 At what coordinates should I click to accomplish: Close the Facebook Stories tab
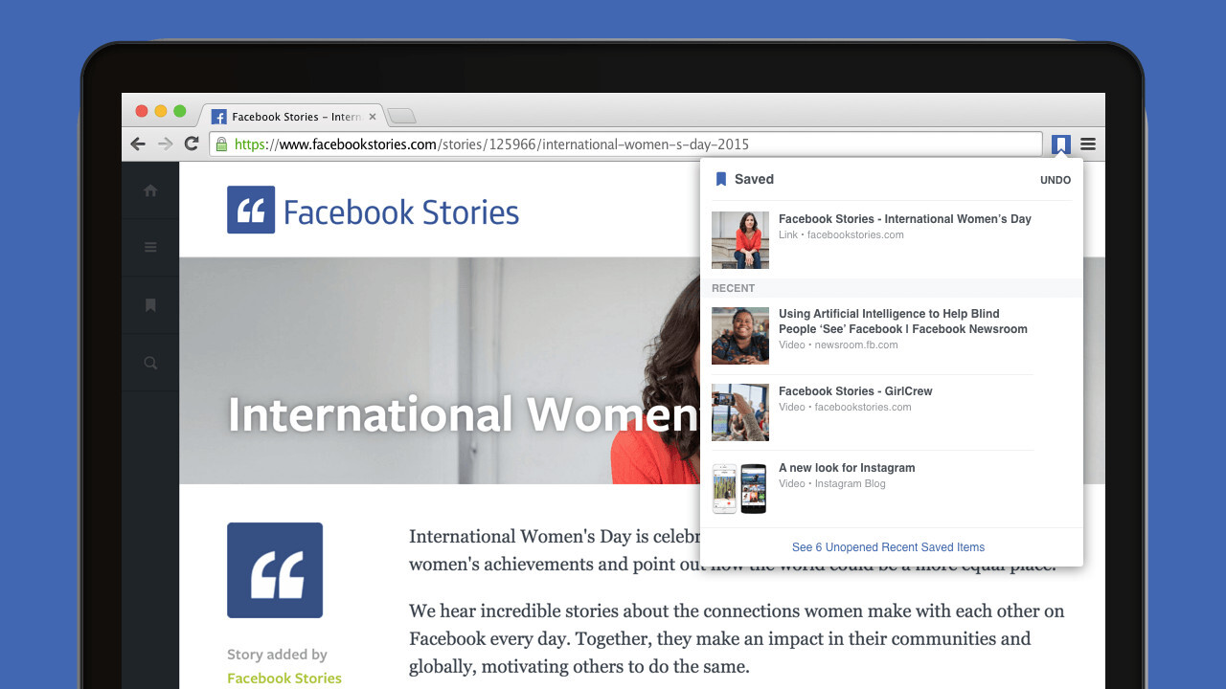[x=373, y=117]
